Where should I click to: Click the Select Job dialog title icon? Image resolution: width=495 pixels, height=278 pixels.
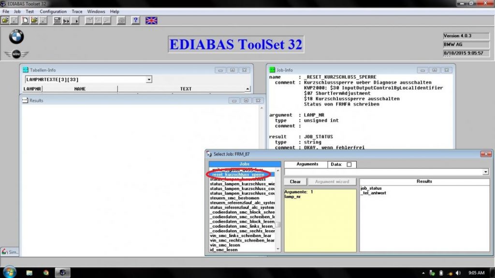[x=209, y=154]
